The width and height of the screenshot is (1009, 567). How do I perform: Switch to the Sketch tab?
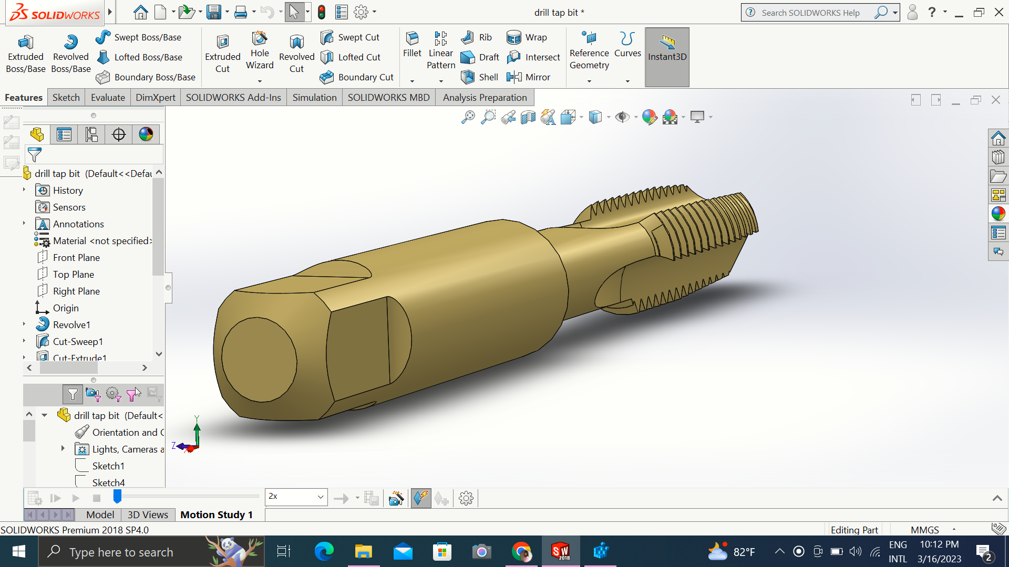point(66,98)
